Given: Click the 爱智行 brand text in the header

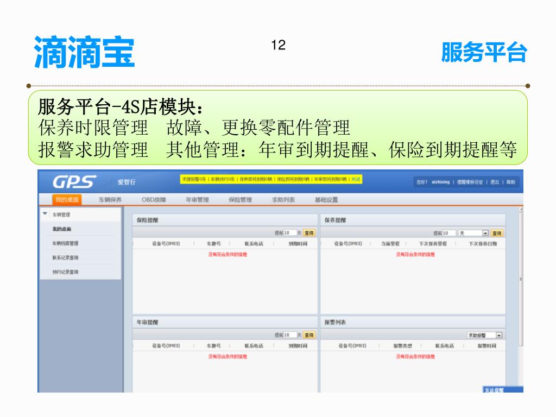Looking at the screenshot, I should tap(127, 182).
